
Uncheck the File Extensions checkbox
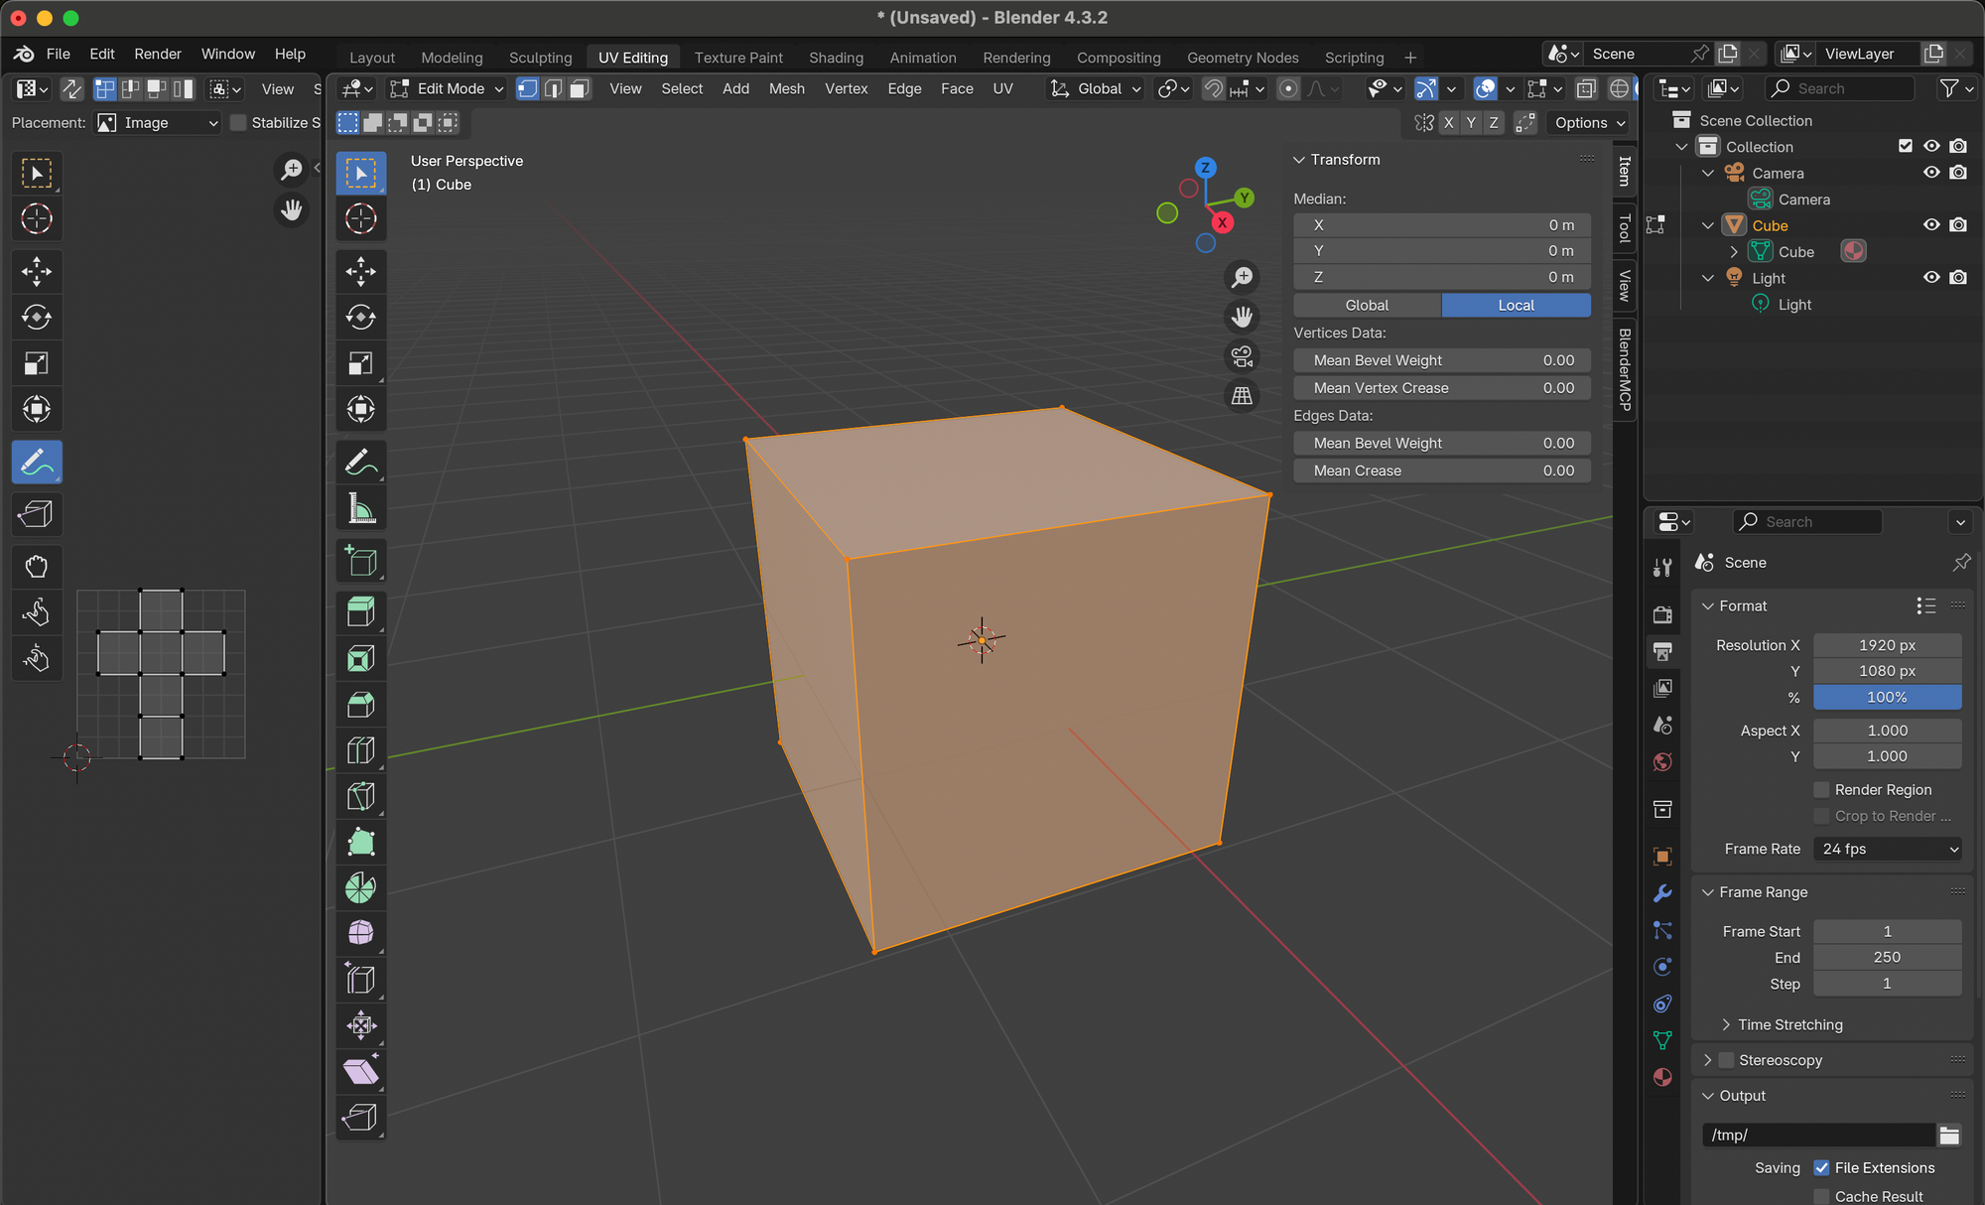[x=1821, y=1168]
